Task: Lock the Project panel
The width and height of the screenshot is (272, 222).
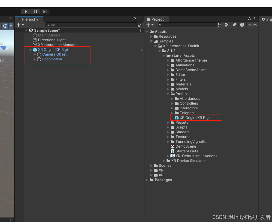Action: click(x=250, y=19)
